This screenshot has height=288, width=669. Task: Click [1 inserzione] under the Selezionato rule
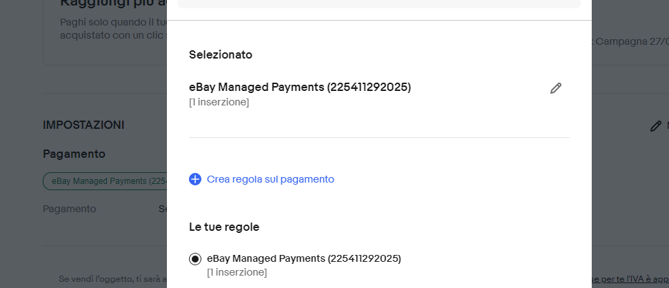click(x=219, y=102)
